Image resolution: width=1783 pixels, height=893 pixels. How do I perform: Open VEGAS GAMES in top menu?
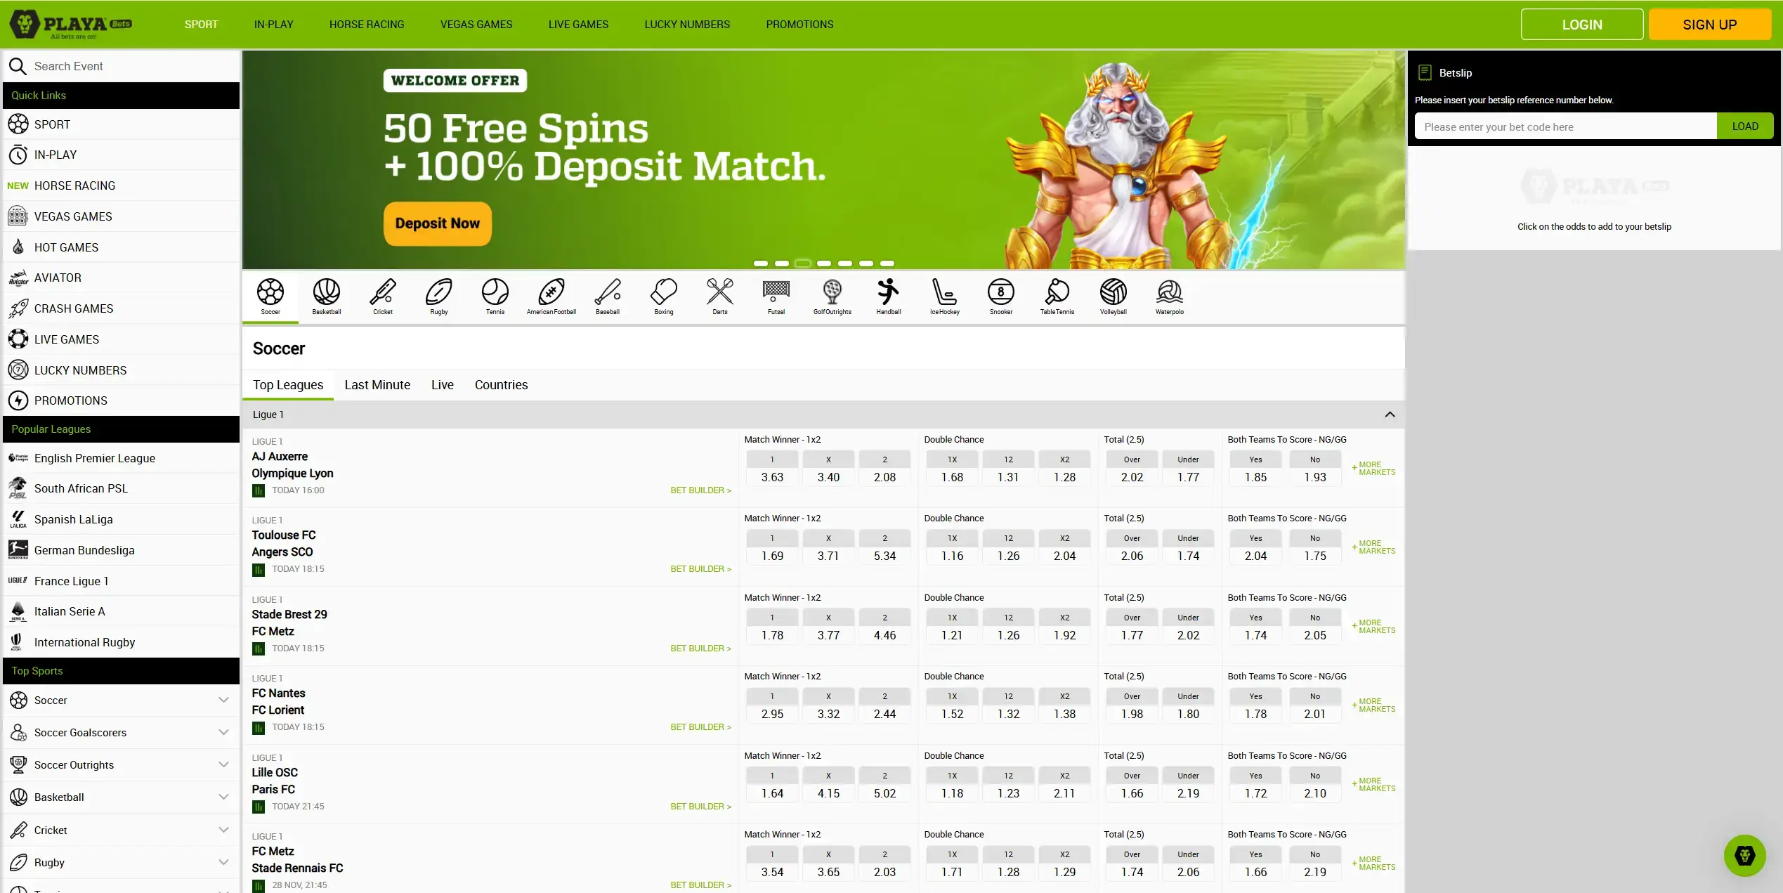476,25
